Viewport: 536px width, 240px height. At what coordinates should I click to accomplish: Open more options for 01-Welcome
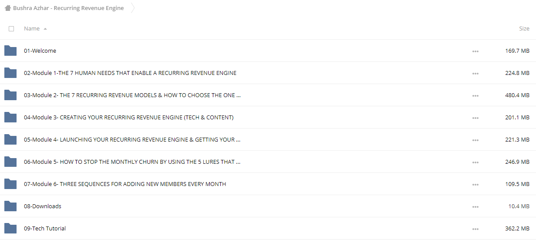[x=475, y=51]
